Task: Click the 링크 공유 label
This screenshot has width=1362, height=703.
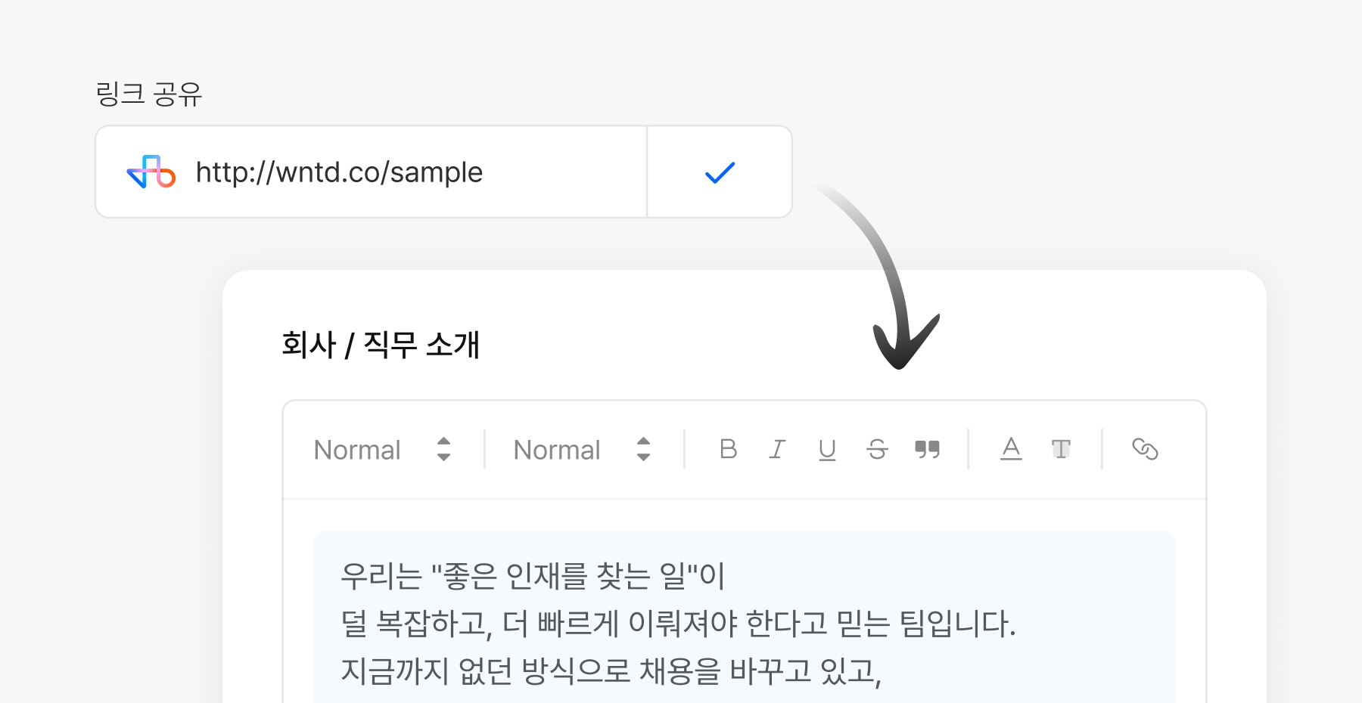Action: point(149,94)
